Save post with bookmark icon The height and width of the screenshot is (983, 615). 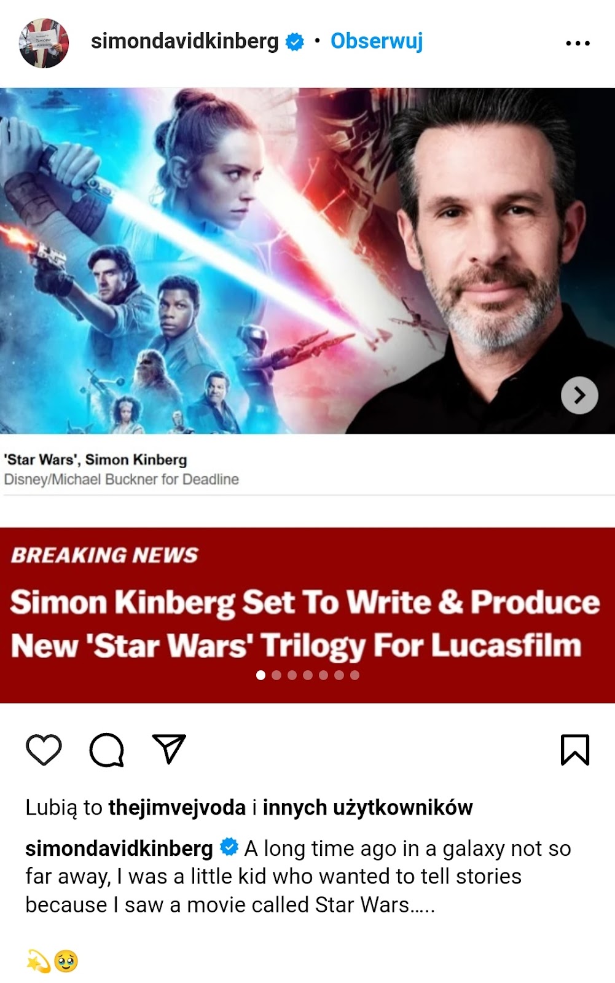pyautogui.click(x=575, y=750)
